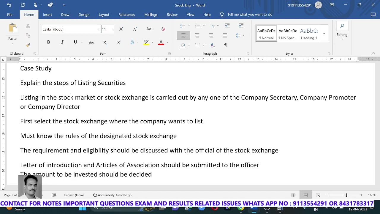
Task: Toggle Bold formatting
Action: [48, 42]
